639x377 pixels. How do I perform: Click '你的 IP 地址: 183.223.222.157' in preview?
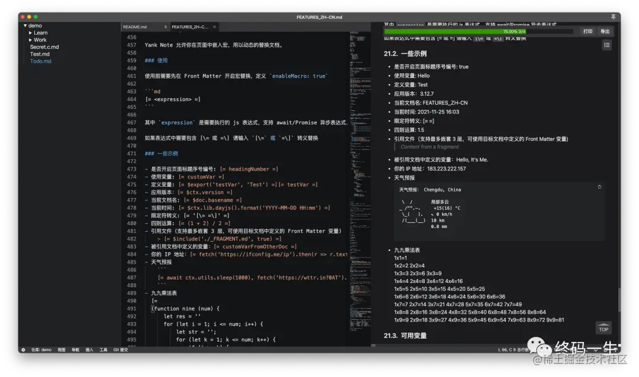coord(430,168)
